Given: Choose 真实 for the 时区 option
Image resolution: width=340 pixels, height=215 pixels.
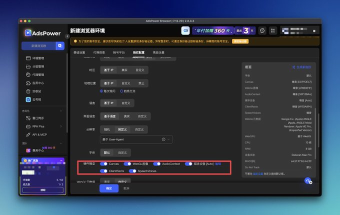Looking at the screenshot, I should (124, 70).
